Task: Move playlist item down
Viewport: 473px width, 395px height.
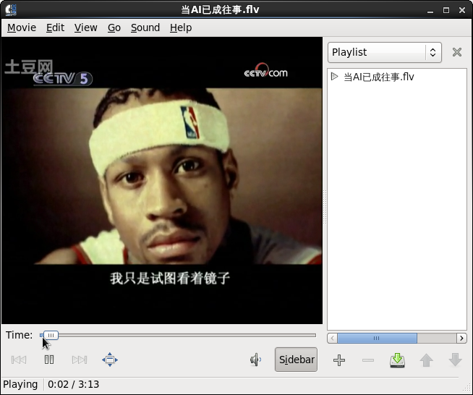Action: tap(455, 360)
